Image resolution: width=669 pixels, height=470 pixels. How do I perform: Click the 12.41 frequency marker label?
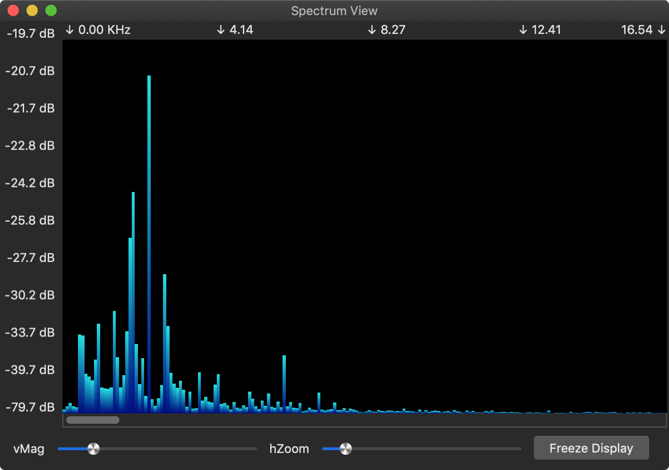(x=540, y=30)
